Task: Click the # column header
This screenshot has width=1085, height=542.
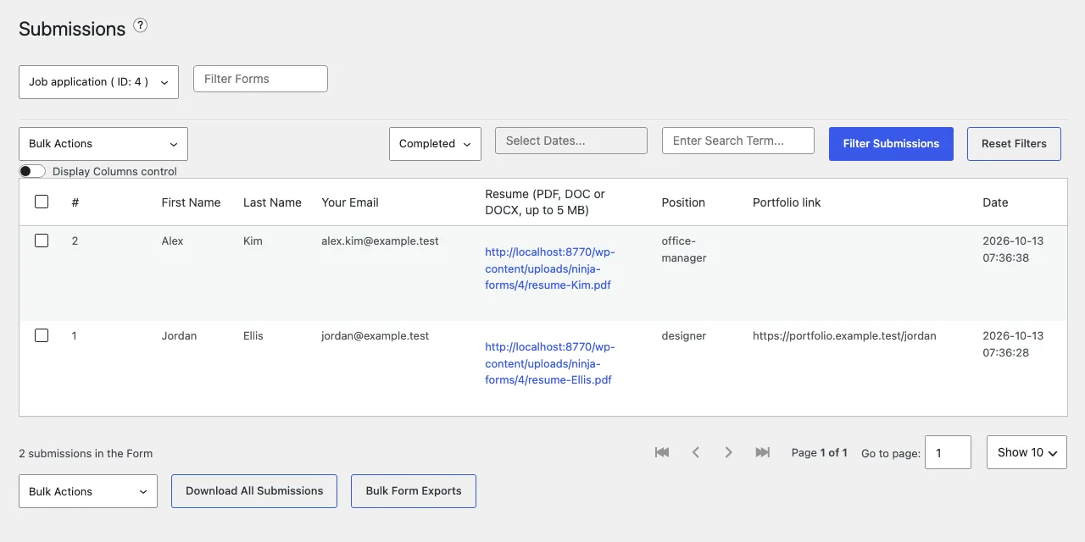Action: pos(75,202)
